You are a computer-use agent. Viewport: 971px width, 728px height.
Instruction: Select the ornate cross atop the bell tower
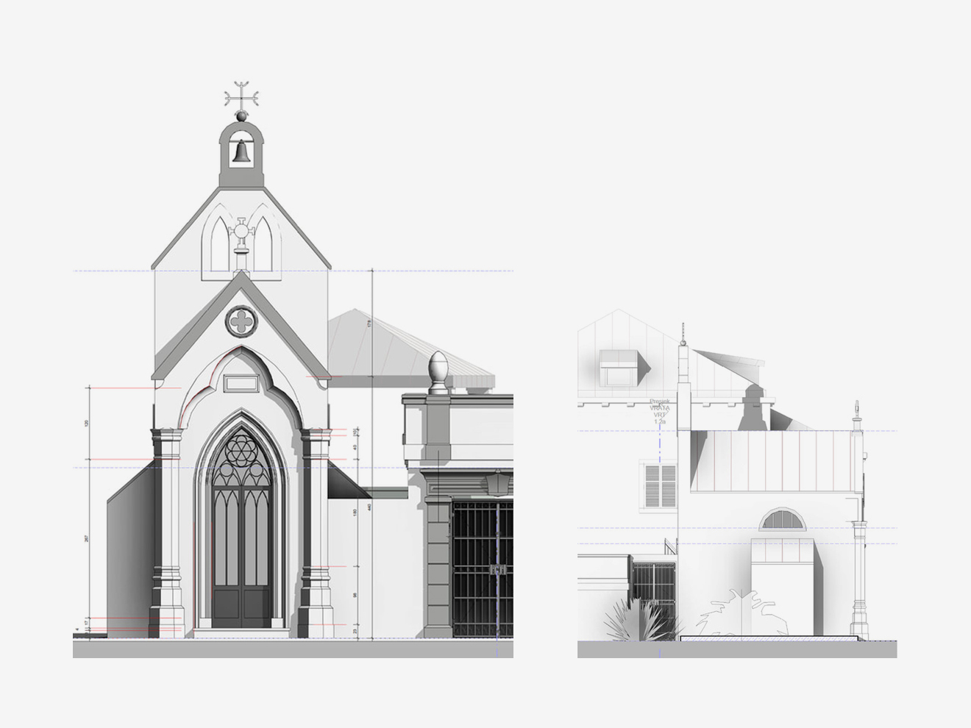pyautogui.click(x=241, y=97)
